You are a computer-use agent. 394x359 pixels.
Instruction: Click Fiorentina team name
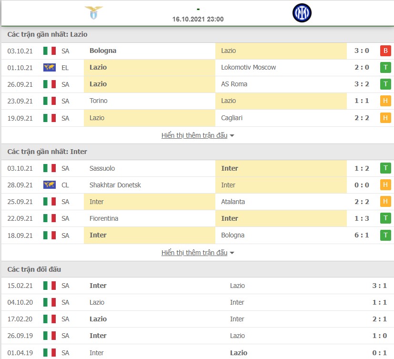[x=104, y=218]
